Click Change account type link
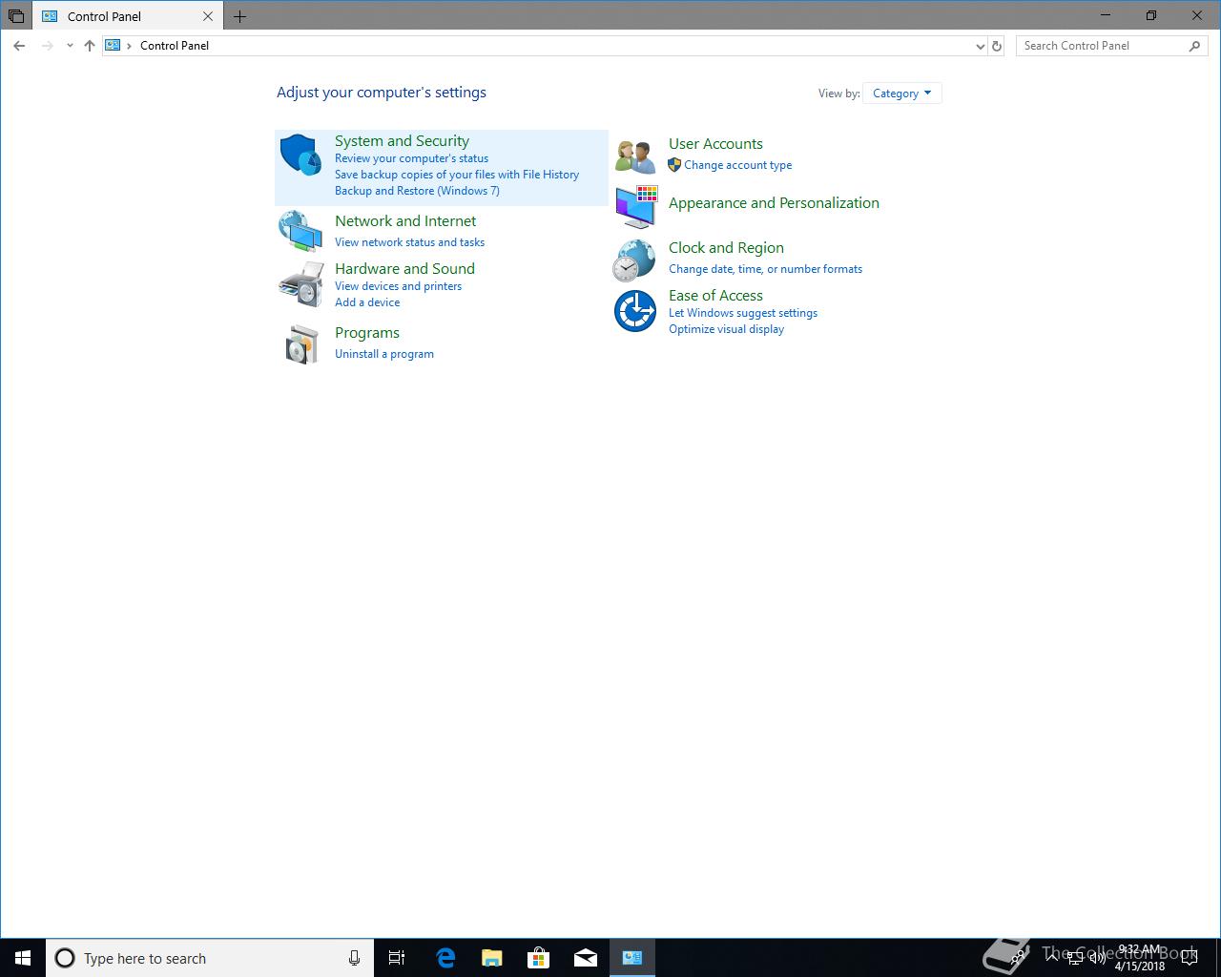Viewport: 1221px width, 977px height. (737, 165)
